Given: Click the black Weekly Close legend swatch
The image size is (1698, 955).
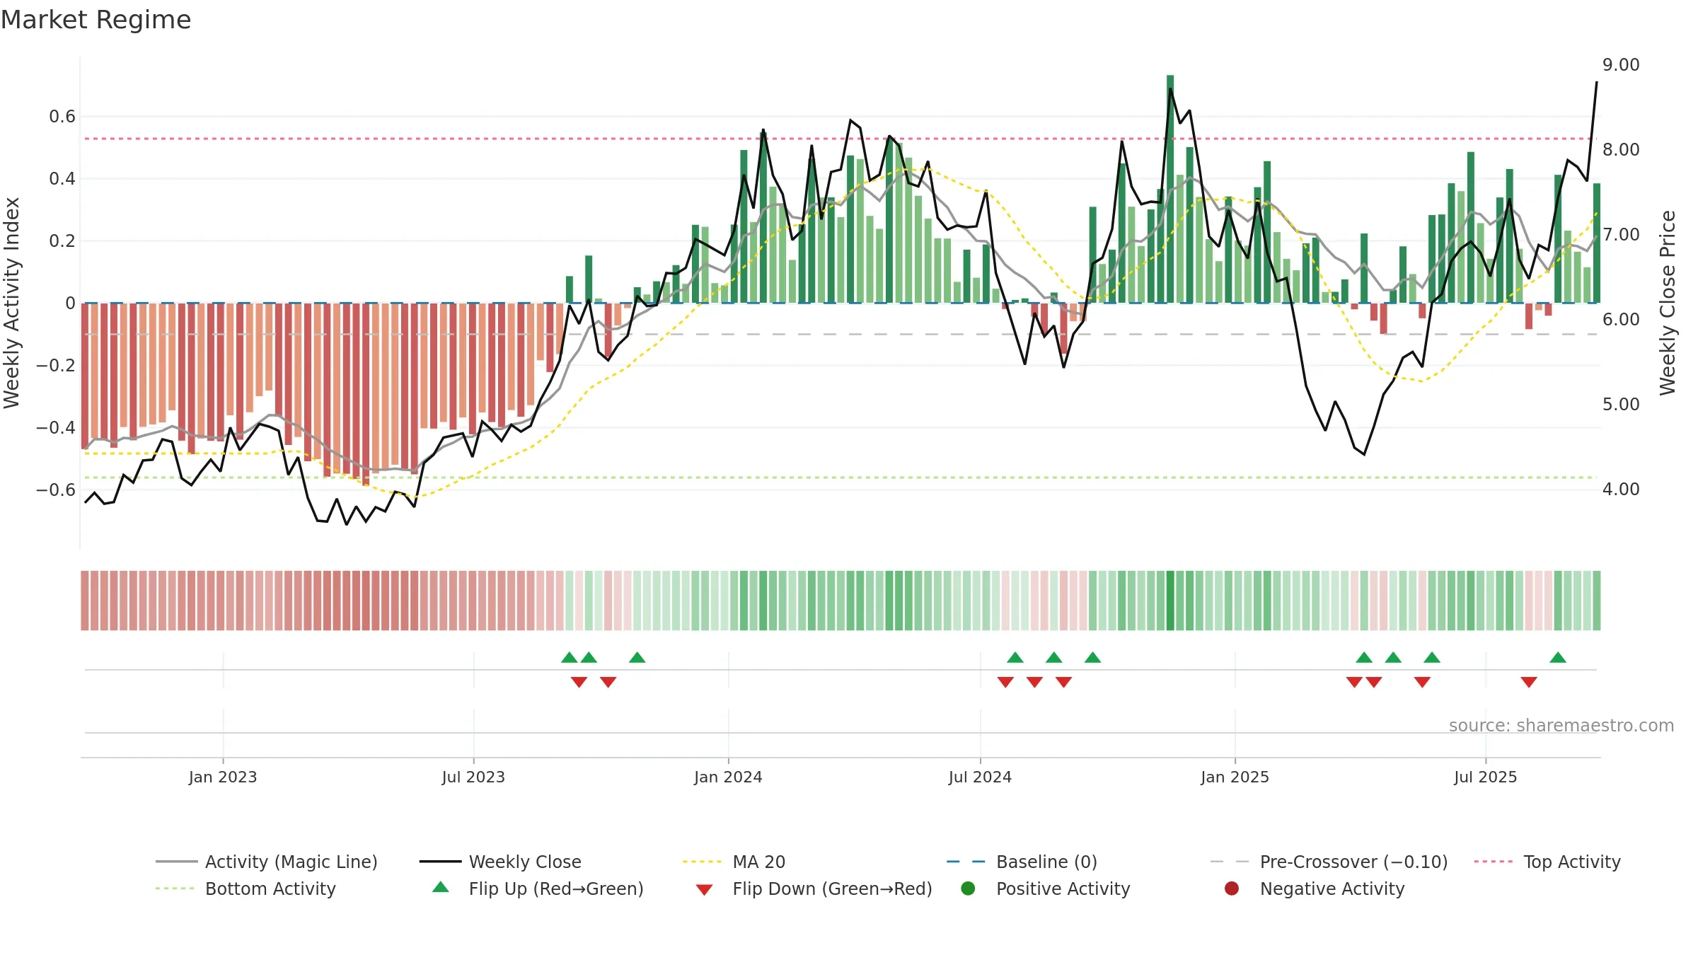Looking at the screenshot, I should coord(440,862).
